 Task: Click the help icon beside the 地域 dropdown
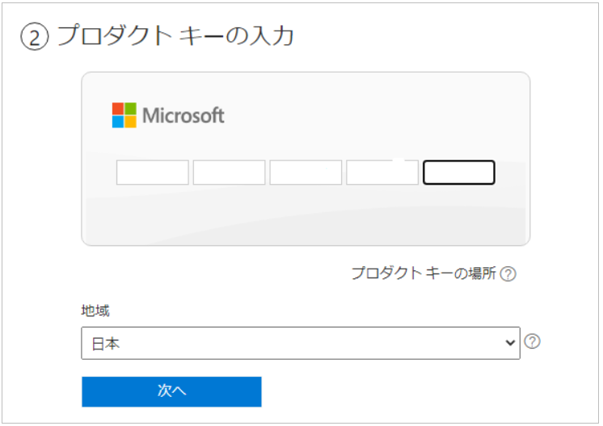532,341
